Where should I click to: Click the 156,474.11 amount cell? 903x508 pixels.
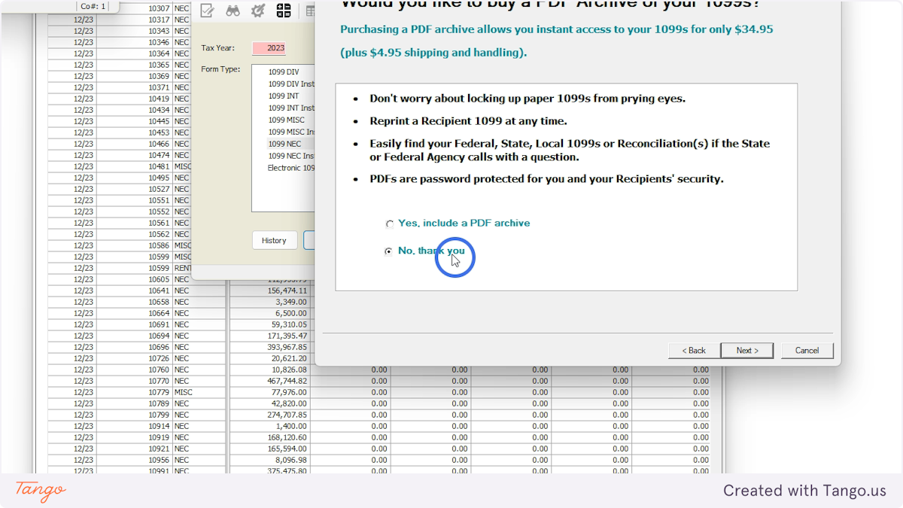pos(270,291)
